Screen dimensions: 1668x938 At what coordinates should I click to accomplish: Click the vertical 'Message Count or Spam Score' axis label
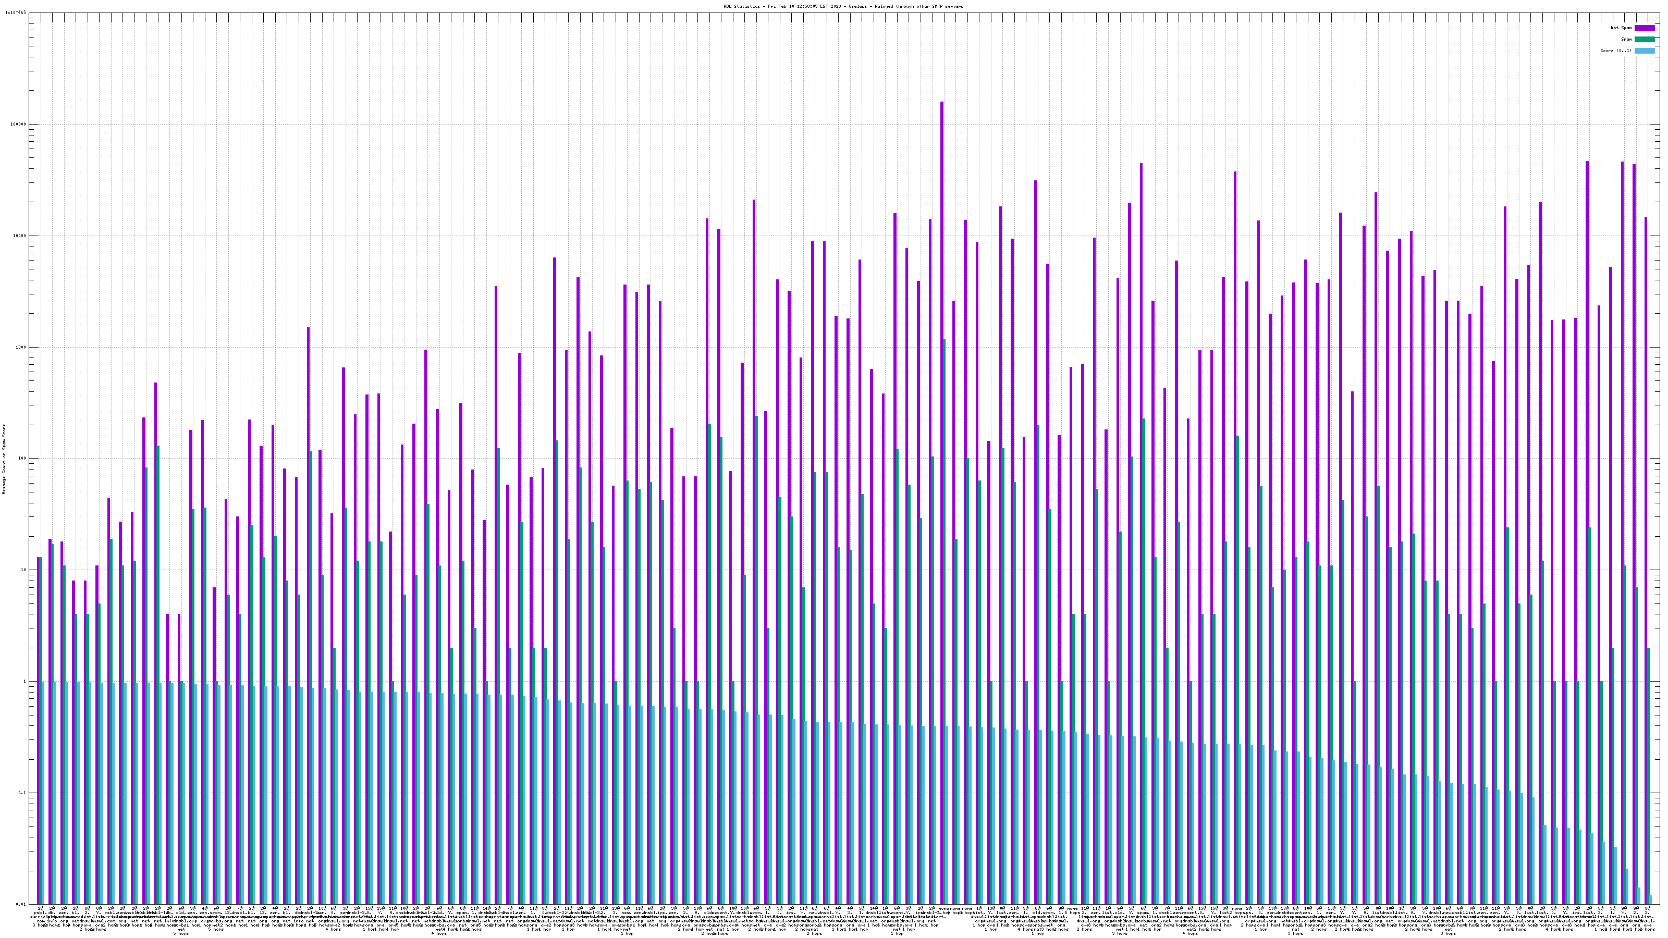click(4, 459)
